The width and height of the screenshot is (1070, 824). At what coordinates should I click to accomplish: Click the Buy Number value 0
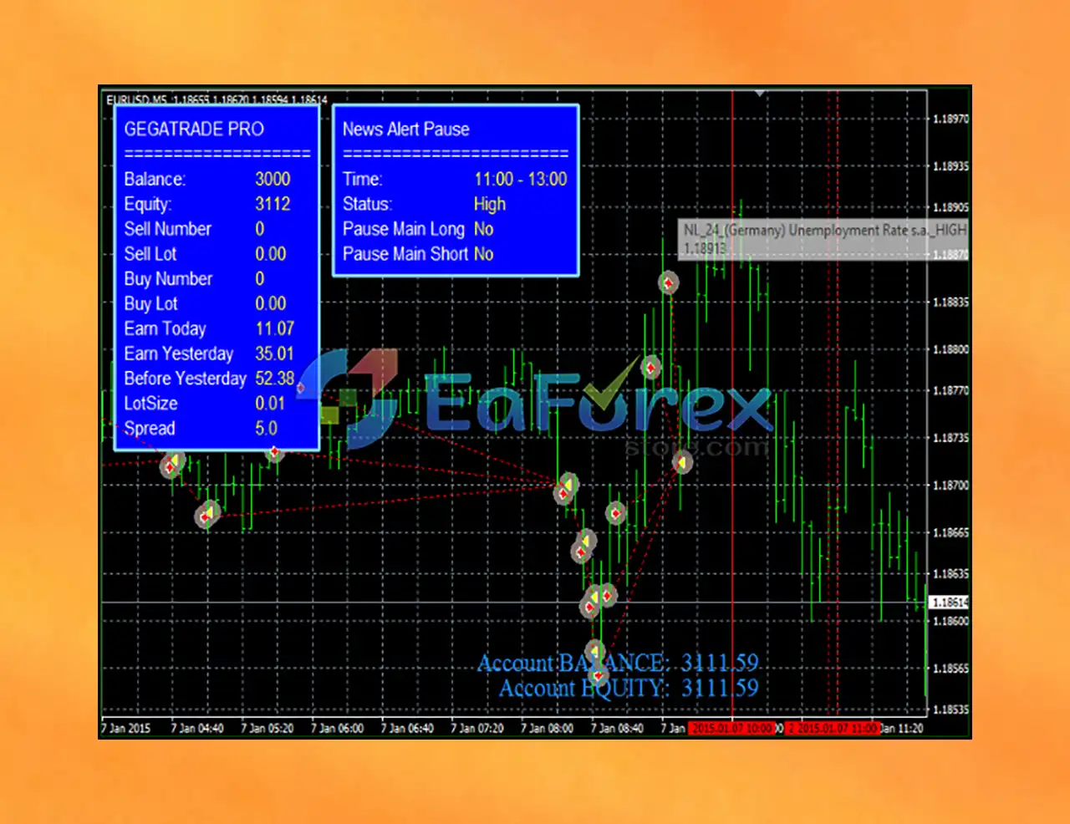click(260, 278)
